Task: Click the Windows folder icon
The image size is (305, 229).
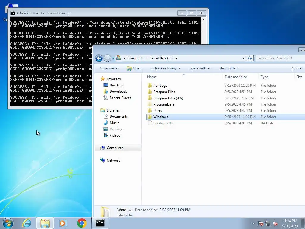Action: point(150,117)
